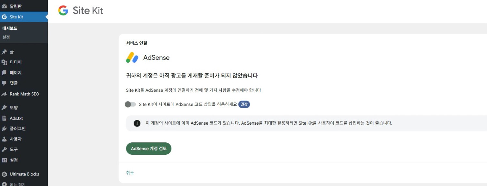Click the Site Kit G icon in sidebar
This screenshot has width=487, height=186.
4,17
